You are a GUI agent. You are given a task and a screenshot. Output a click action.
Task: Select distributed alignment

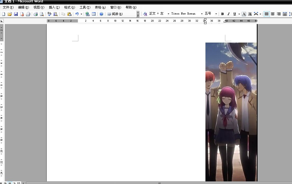point(285,14)
